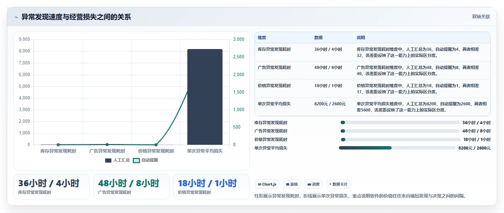Screen dimensions: 504x213
Task: Click the 库存异常发现耗时 progress bar
Action: pos(400,122)
